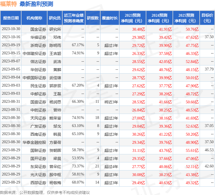Click the 报告日期 column header
This screenshot has height=195, width=215.
tap(11, 18)
